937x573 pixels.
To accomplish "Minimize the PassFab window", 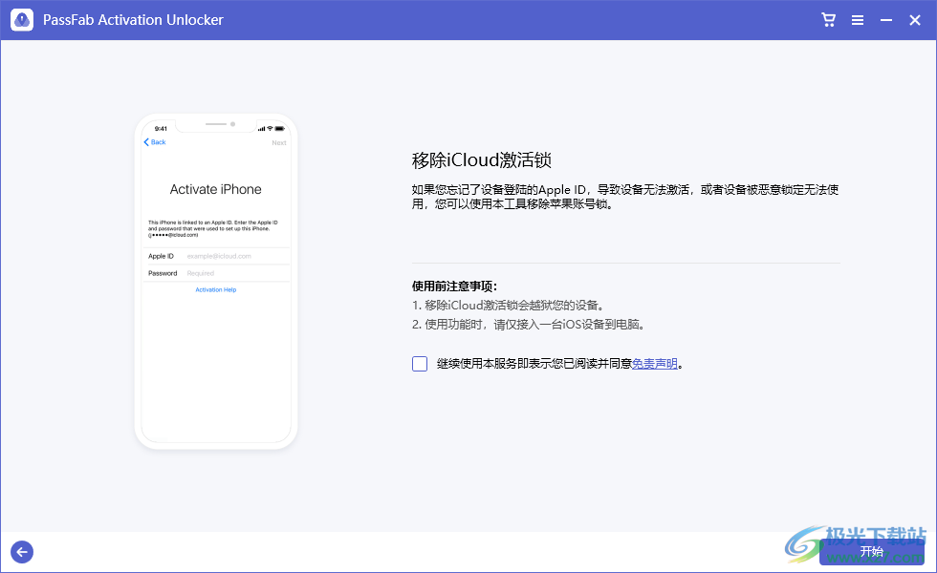I will (886, 20).
